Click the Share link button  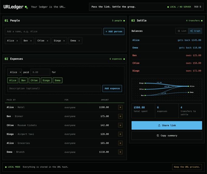(x=167, y=125)
